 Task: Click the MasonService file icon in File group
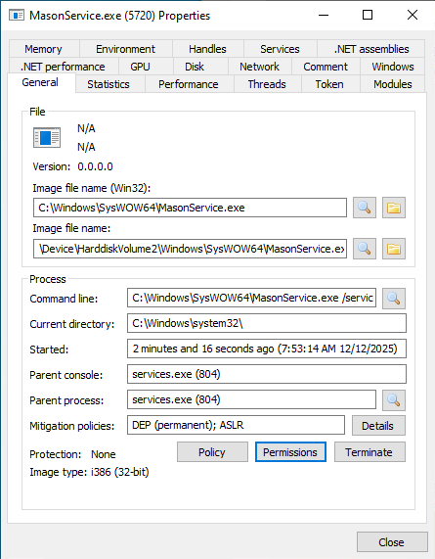click(x=47, y=138)
